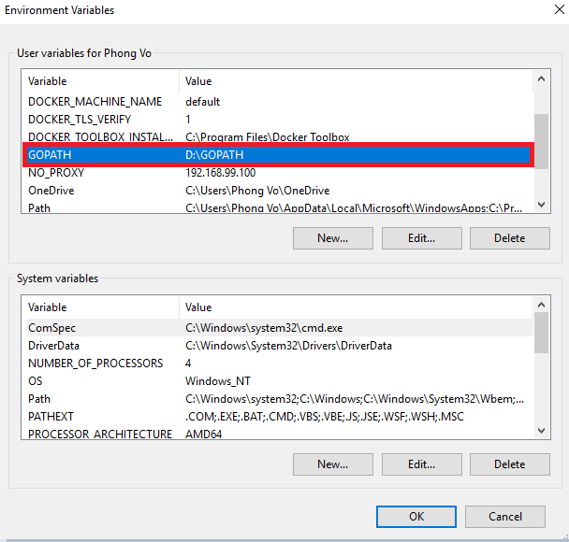Select the NO_PROXY variable row
The height and width of the screenshot is (542, 569).
tap(280, 173)
